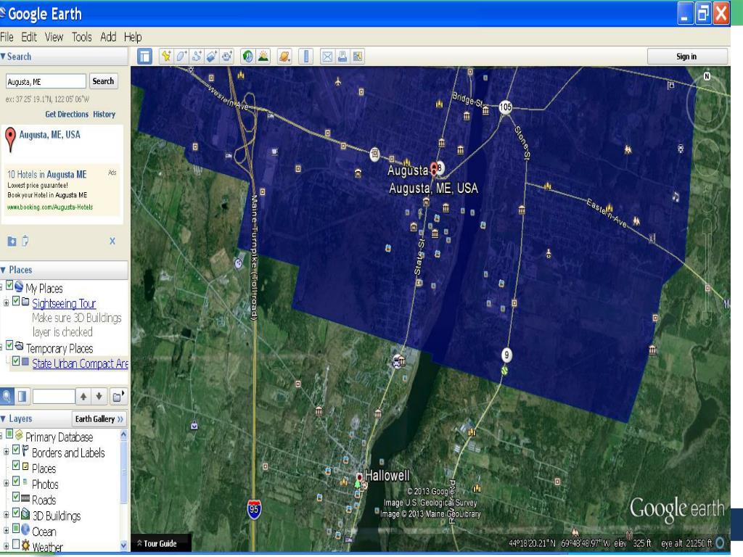Show historical imagery clock icon
Screen dimensions: 743x557
(x=247, y=57)
